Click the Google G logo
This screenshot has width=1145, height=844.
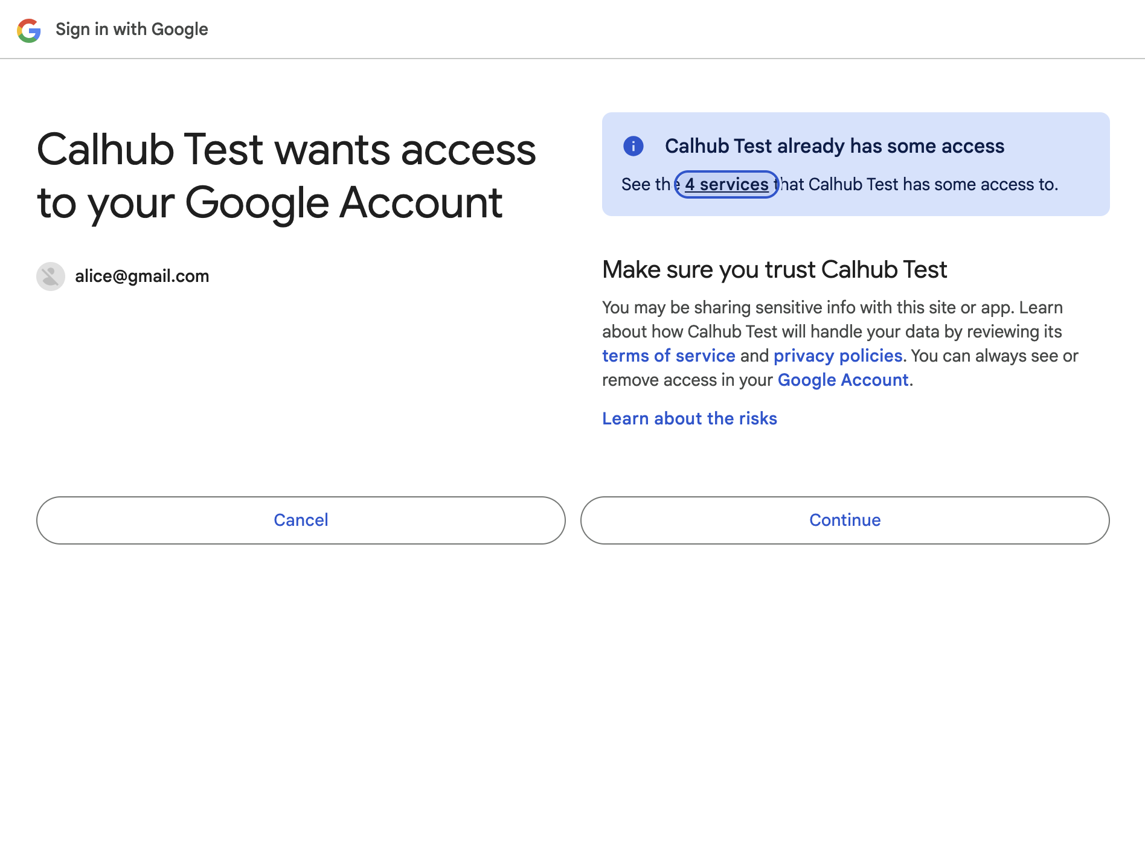pyautogui.click(x=28, y=30)
